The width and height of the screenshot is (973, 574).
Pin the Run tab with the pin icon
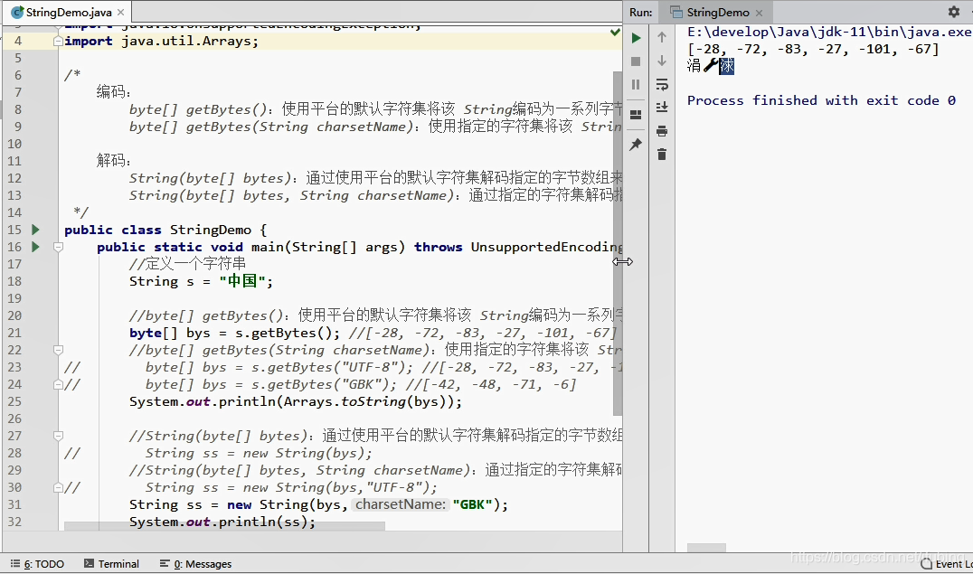636,145
